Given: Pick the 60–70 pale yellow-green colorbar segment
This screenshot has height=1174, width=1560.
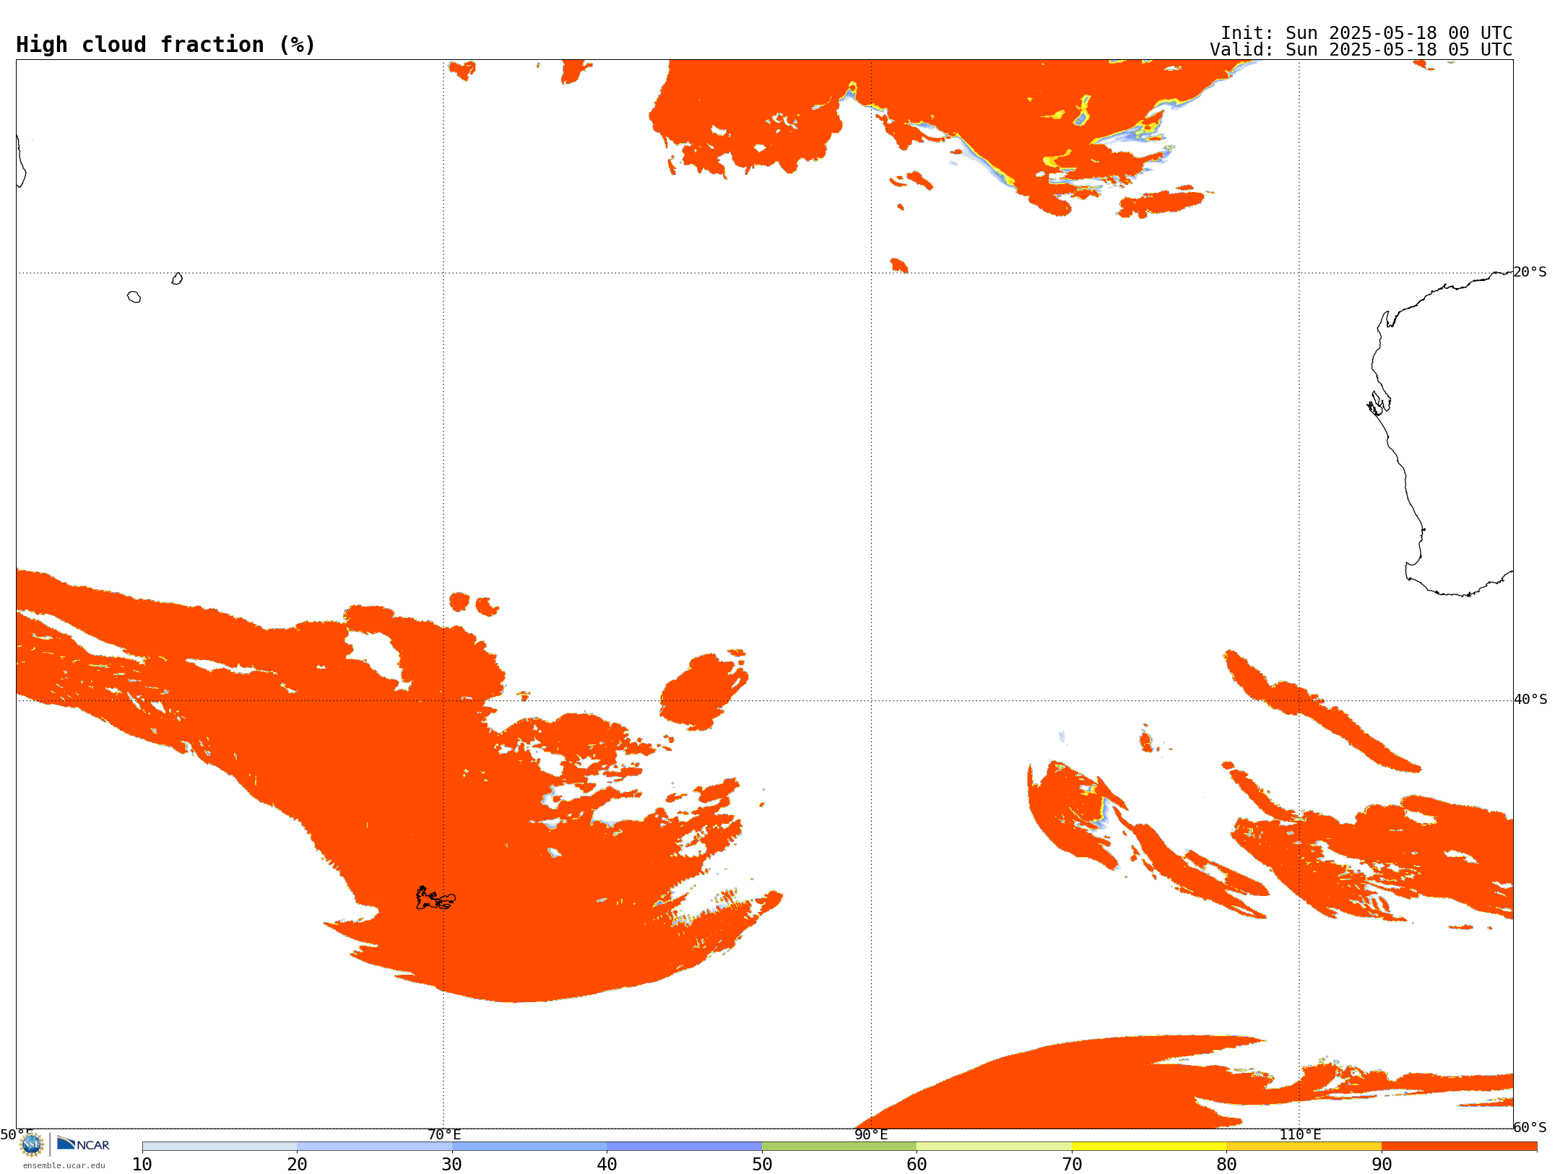Looking at the screenshot, I should point(994,1147).
